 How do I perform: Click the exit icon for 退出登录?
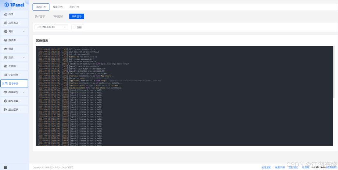point(6,110)
